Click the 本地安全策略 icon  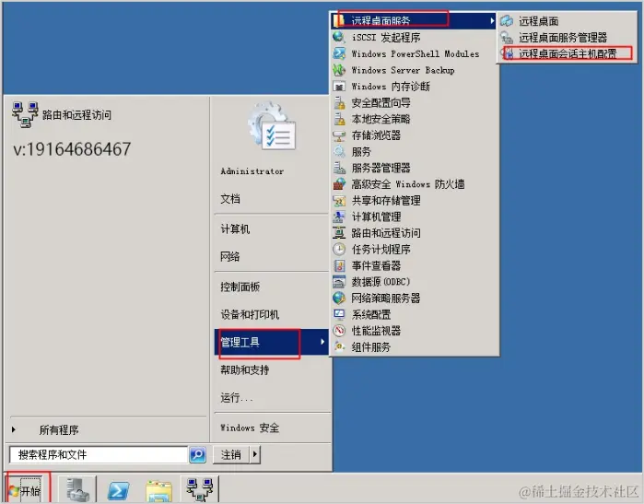(339, 119)
